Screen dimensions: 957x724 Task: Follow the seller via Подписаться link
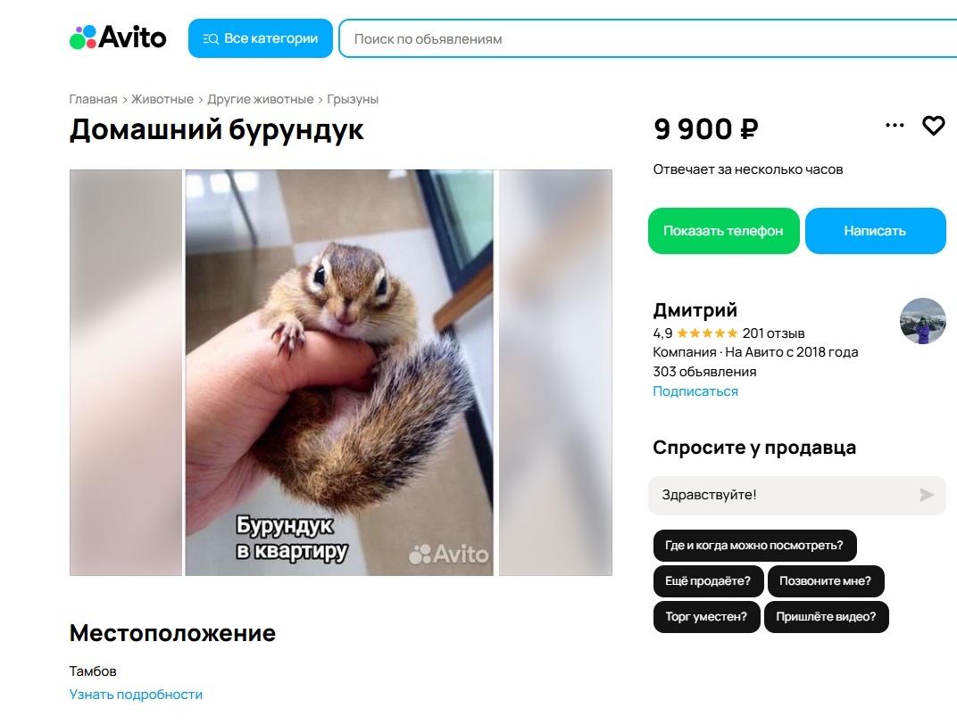point(695,391)
